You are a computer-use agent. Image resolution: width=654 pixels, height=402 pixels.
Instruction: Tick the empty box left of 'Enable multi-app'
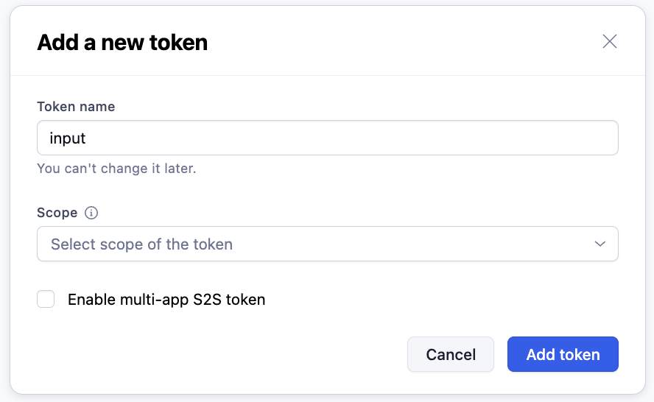click(46, 299)
